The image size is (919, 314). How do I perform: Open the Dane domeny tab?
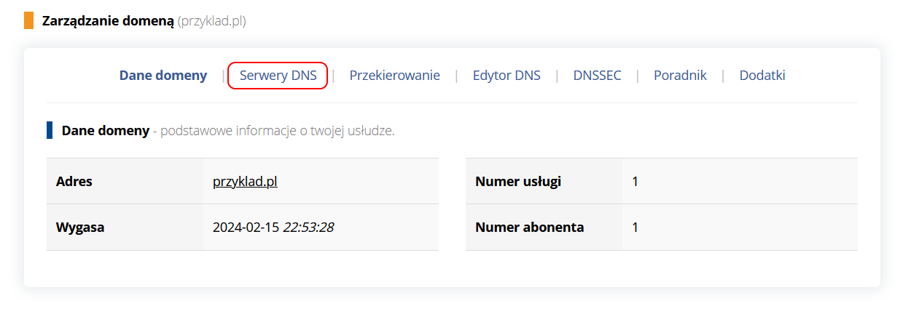click(x=163, y=76)
